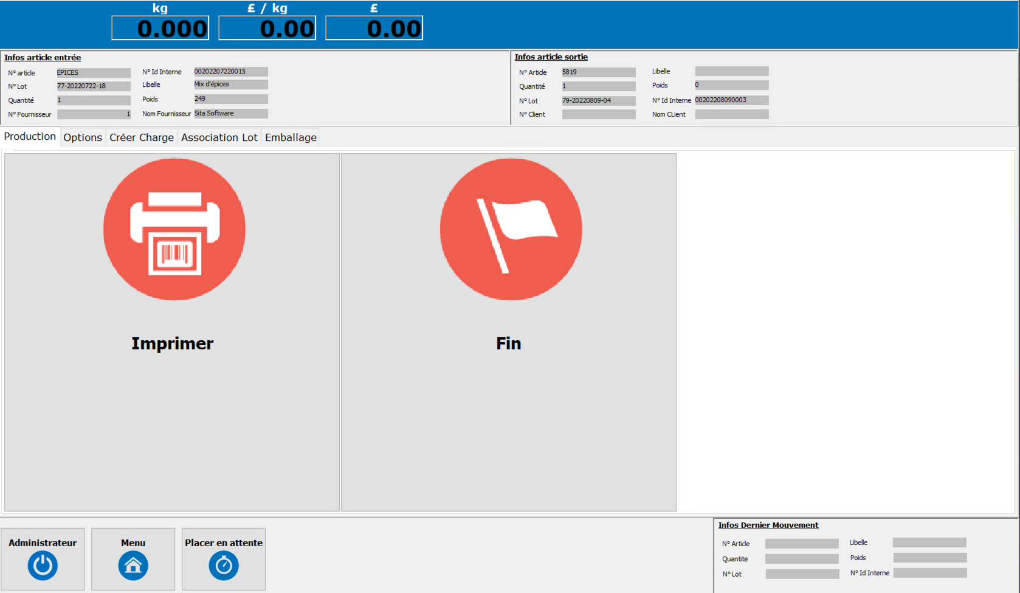This screenshot has width=1020, height=593.
Task: Click the Menu home icon
Action: (x=133, y=566)
